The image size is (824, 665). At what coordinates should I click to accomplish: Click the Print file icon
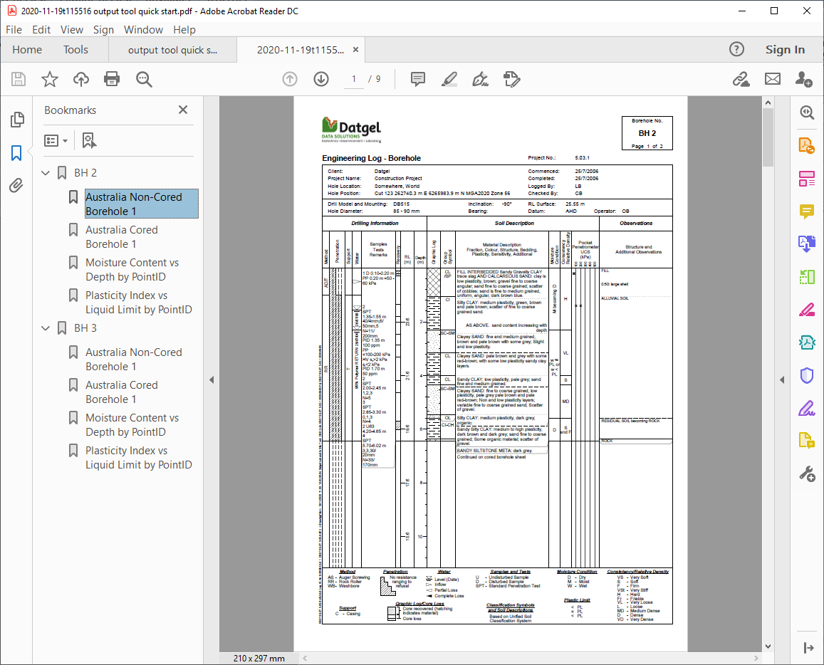(x=112, y=79)
